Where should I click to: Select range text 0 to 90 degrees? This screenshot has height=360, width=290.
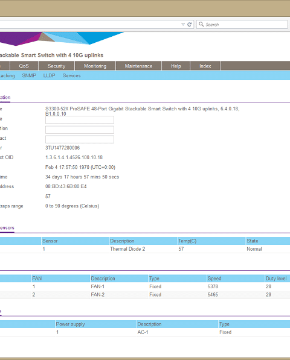tap(72, 206)
